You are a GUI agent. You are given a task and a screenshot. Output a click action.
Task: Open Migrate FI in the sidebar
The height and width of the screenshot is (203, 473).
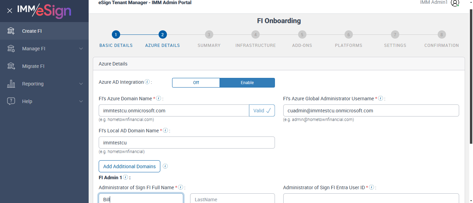(44, 66)
